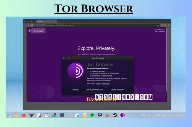
Task: Open Licensing Information link
Action: point(117,90)
